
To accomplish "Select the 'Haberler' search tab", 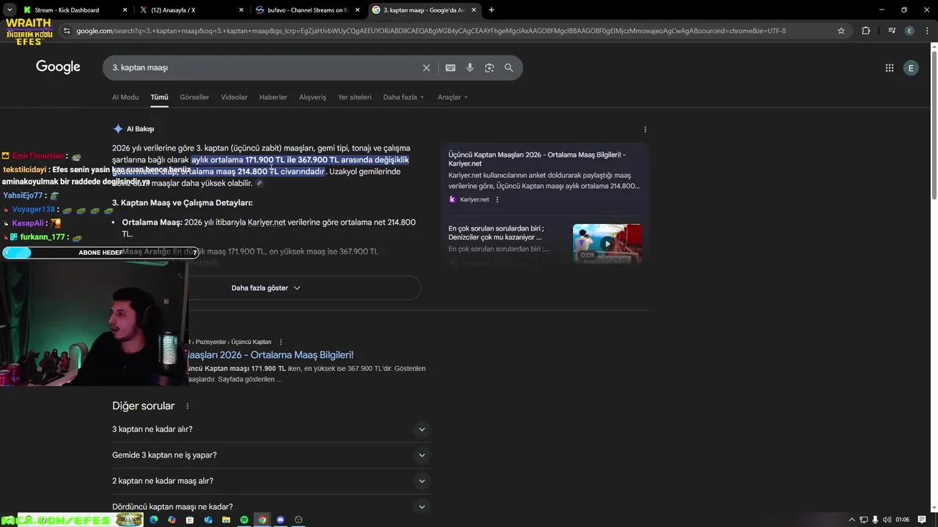I will click(x=273, y=97).
